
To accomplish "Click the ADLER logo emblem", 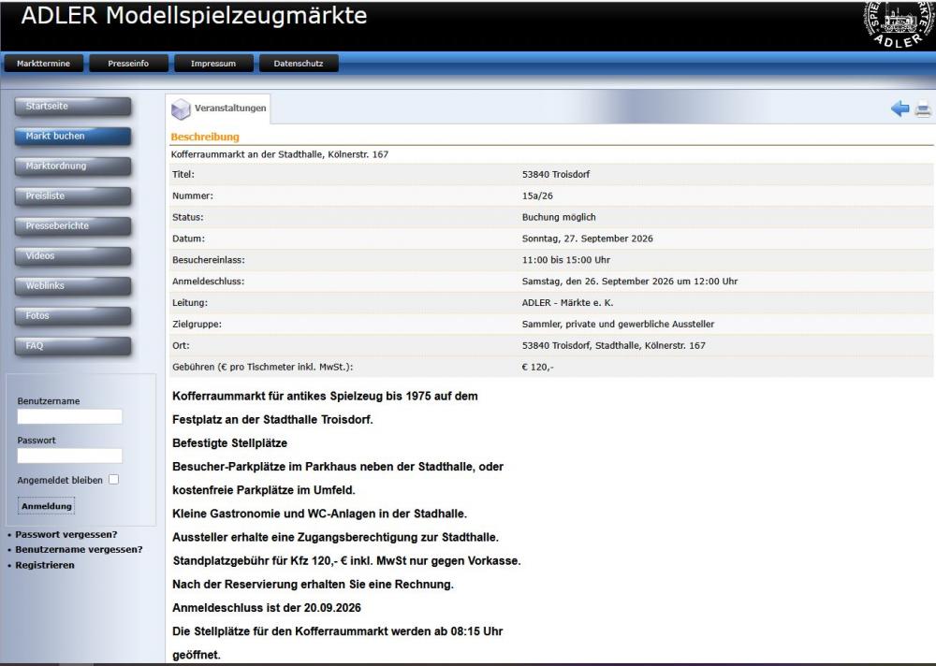I will (899, 24).
